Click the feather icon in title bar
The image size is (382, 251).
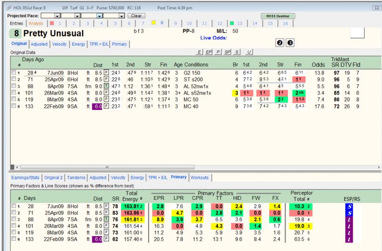point(9,8)
